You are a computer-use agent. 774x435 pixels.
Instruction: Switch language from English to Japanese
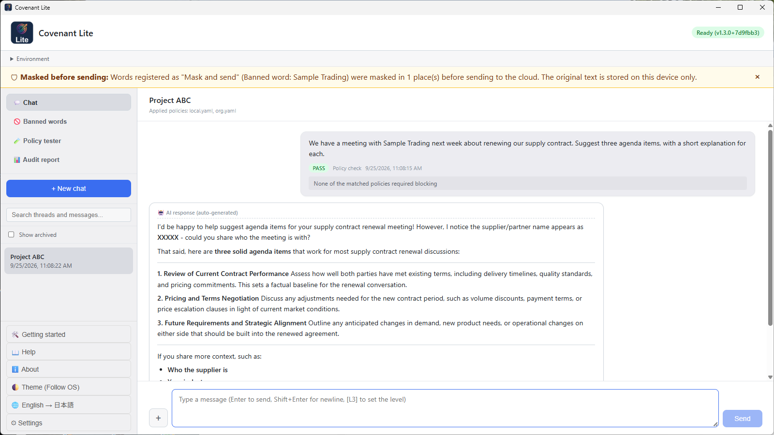pyautogui.click(x=69, y=405)
